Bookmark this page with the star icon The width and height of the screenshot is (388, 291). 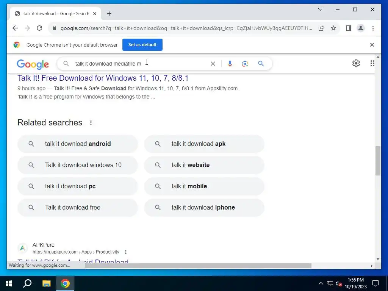point(333,28)
